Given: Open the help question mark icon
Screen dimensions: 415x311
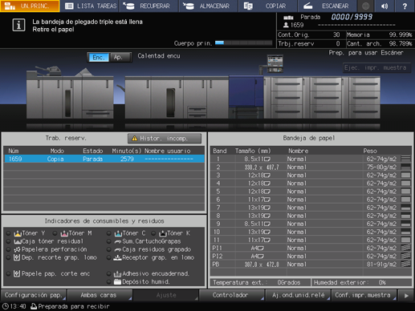Looking at the screenshot, I should [405, 6].
